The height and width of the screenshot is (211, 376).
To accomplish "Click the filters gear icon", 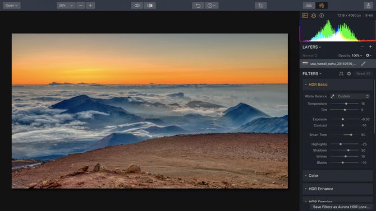I will 349,74.
